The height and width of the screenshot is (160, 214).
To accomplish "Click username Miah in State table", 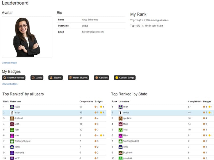I will tap(125, 124).
